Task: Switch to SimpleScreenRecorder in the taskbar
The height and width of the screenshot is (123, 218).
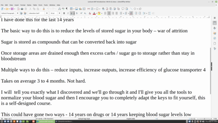Action: [64, 122]
